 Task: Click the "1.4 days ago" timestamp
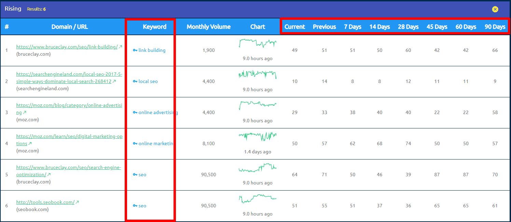(258, 152)
